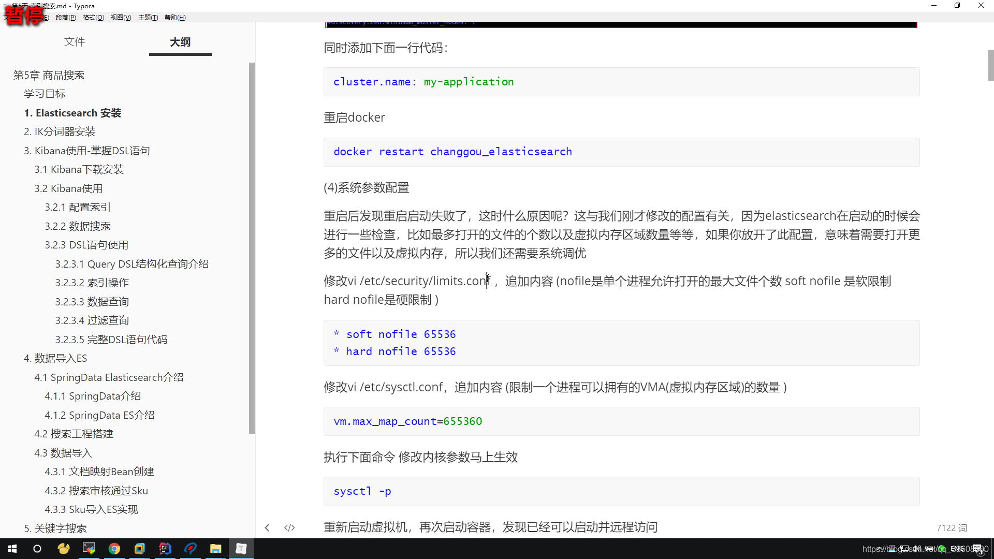
Task: Jump to 3.2.2 数据搜索
Action: pos(78,226)
